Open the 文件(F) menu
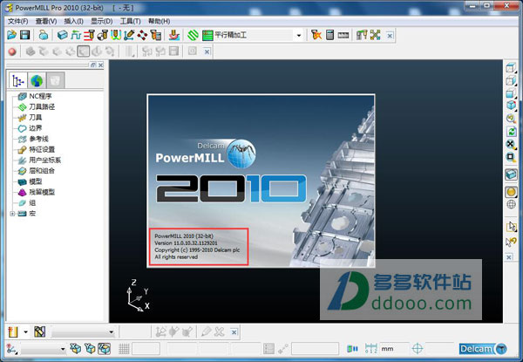Screen dimensions: 523x362 click(x=18, y=21)
